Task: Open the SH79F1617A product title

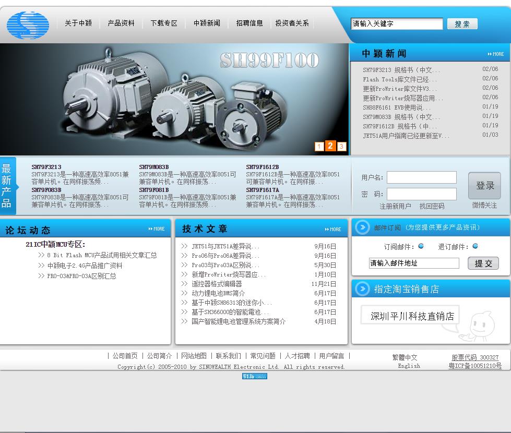Action: [263, 189]
